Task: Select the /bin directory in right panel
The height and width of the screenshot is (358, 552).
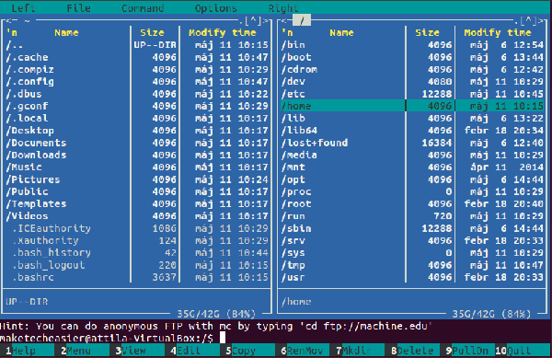Action: tap(412, 45)
